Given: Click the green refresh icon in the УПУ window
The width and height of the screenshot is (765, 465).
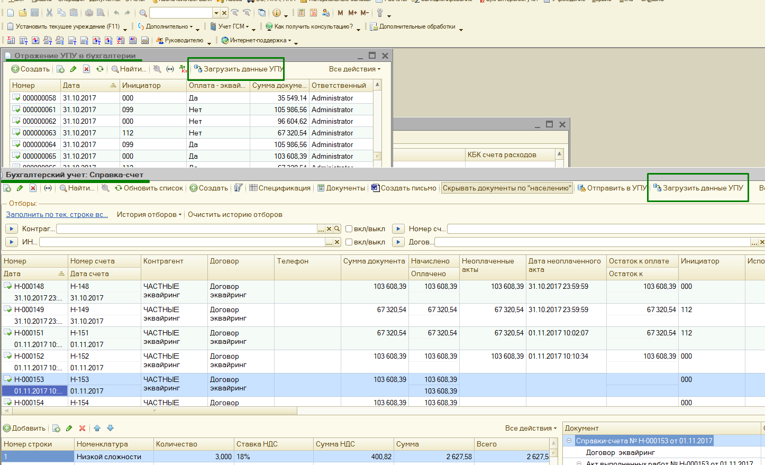Looking at the screenshot, I should [100, 69].
